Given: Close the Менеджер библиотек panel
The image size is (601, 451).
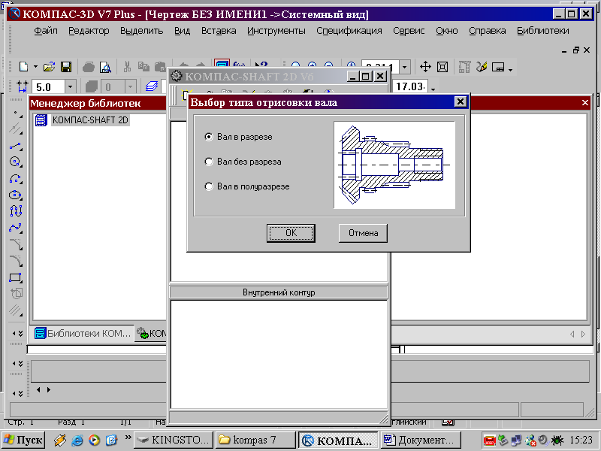Looking at the screenshot, I should 585,103.
